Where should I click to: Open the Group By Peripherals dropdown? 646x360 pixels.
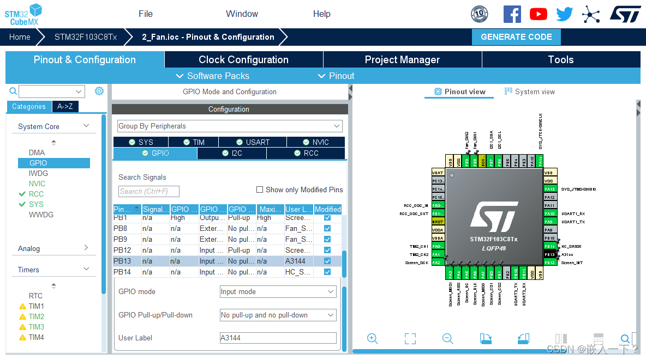click(230, 126)
